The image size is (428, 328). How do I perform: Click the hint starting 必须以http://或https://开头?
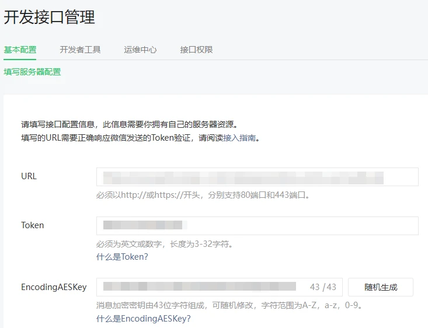coord(203,195)
